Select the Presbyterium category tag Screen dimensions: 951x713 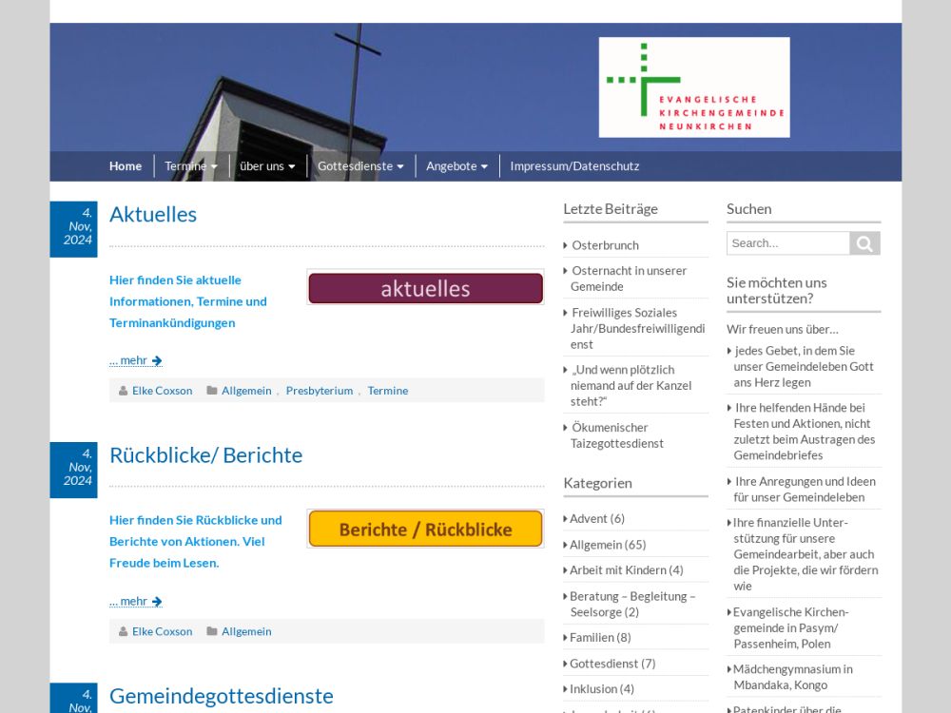(319, 391)
